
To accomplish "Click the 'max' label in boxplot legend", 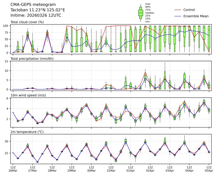I will pos(147,4).
